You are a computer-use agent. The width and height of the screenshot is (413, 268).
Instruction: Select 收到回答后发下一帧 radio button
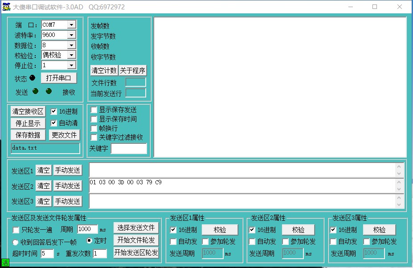(15, 242)
